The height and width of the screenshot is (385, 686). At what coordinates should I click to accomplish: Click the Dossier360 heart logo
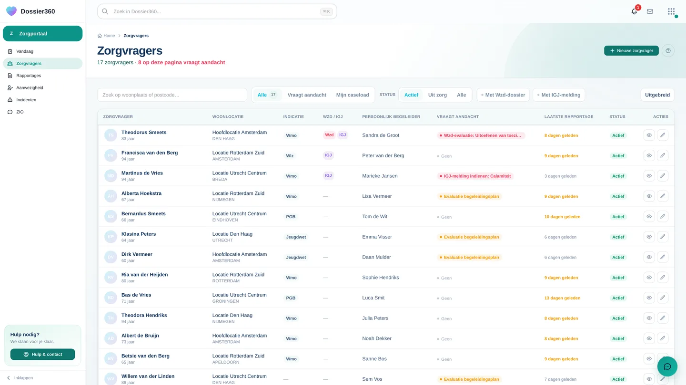click(x=11, y=11)
